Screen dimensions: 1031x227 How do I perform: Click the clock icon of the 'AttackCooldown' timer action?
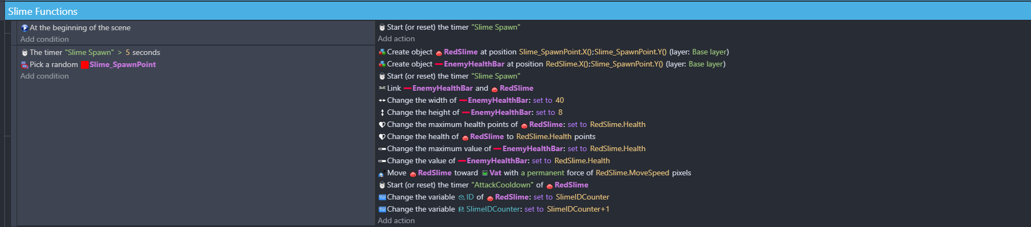[x=382, y=185]
